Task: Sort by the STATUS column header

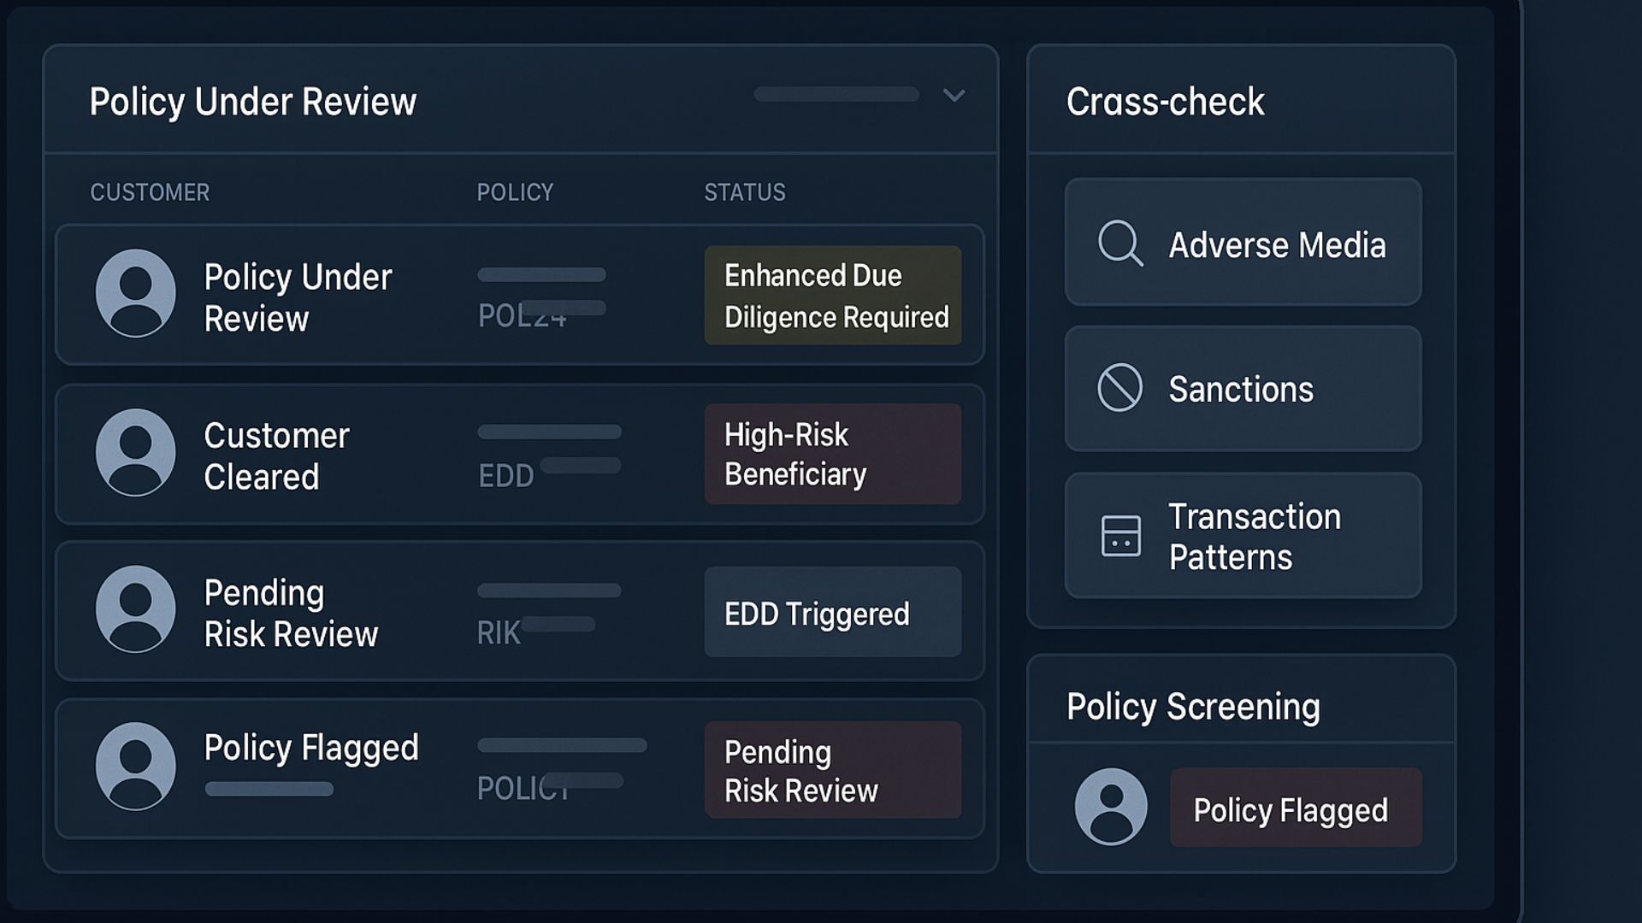Action: pyautogui.click(x=744, y=192)
